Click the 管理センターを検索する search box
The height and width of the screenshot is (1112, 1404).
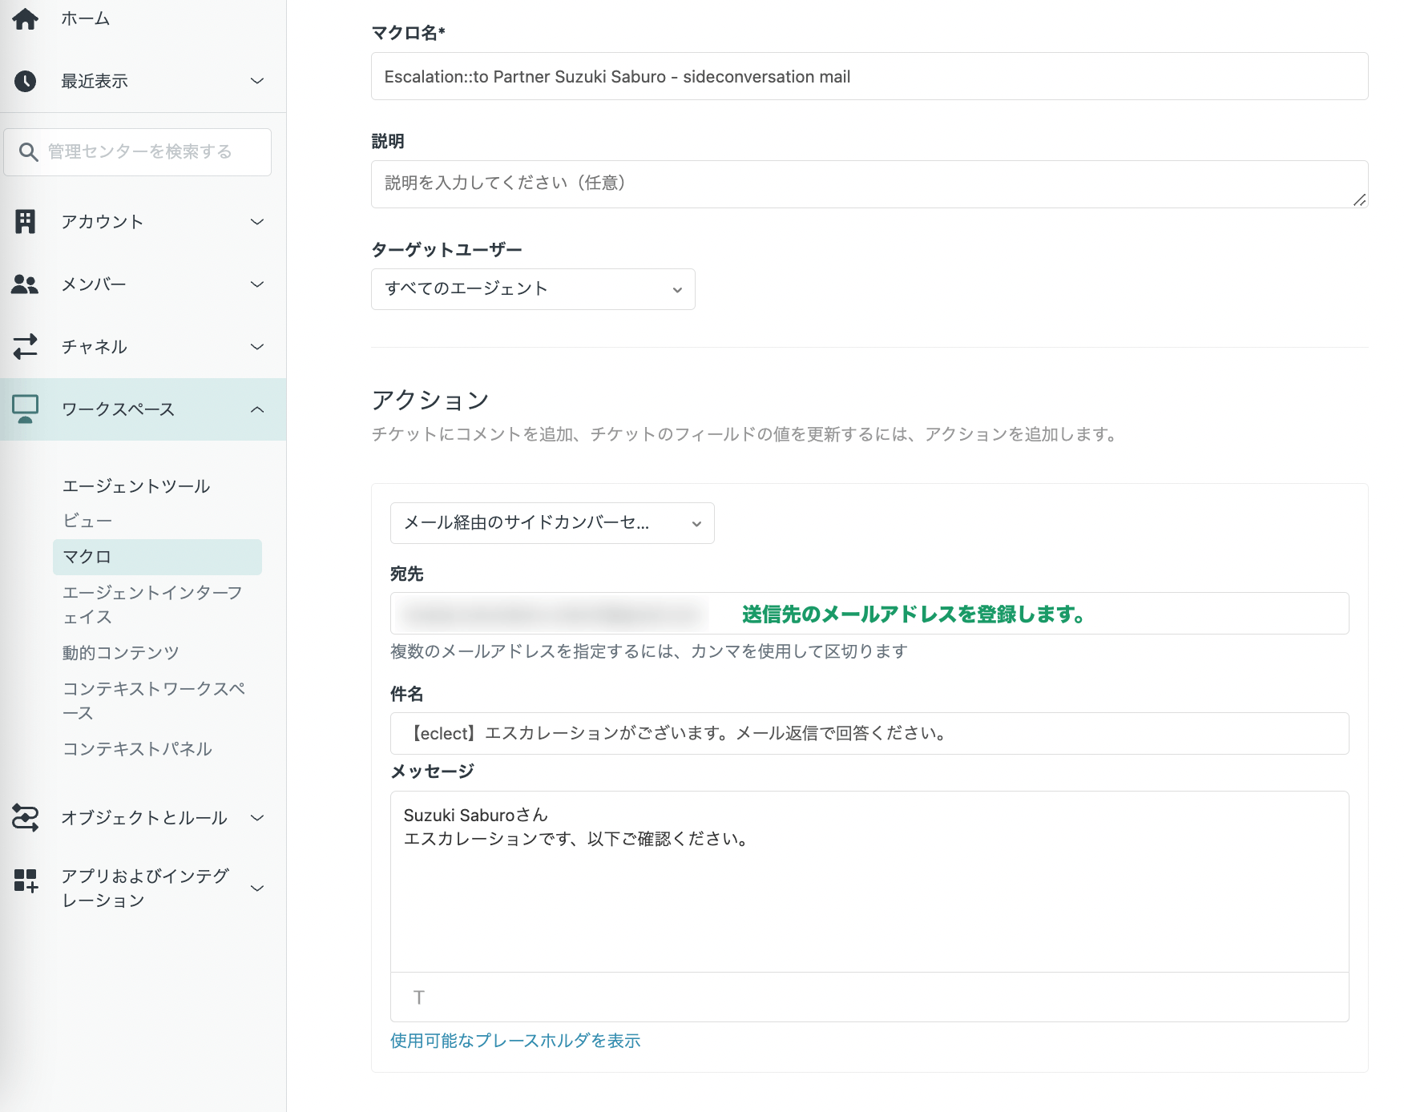[138, 152]
